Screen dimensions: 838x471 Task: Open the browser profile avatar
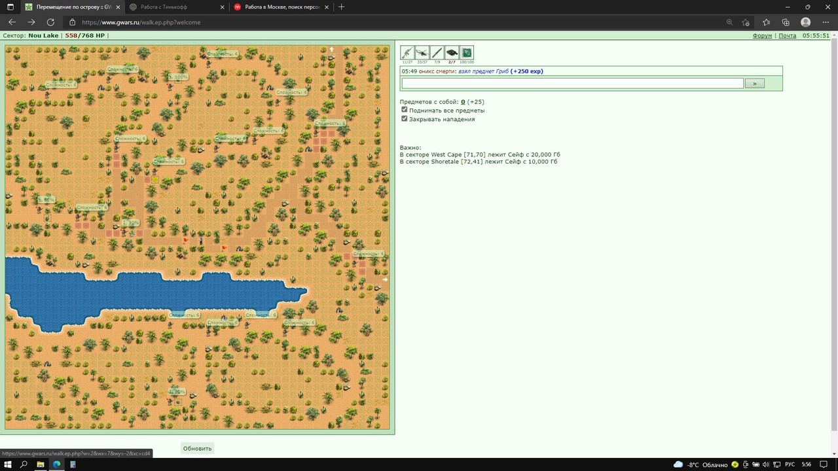pos(805,22)
